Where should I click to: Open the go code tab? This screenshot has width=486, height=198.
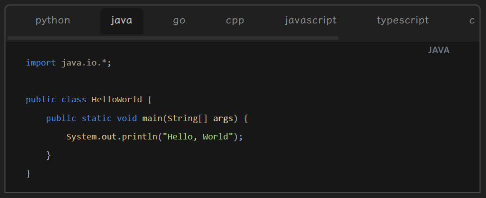[179, 21]
